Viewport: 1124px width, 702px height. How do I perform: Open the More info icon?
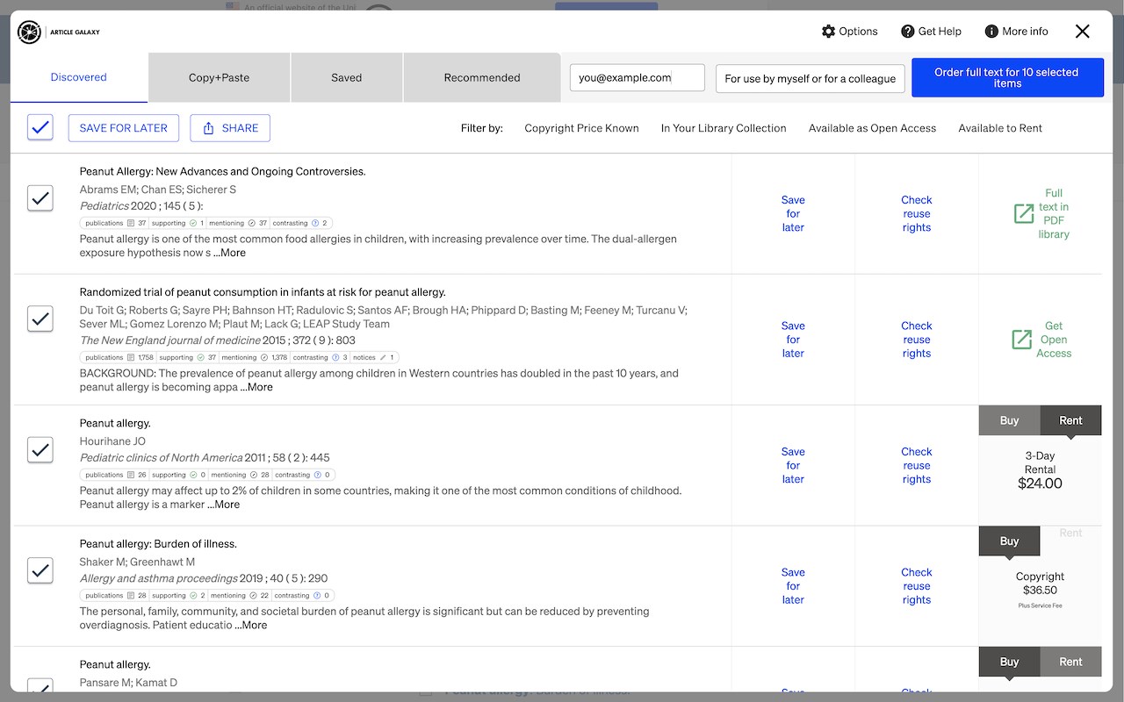coord(991,32)
